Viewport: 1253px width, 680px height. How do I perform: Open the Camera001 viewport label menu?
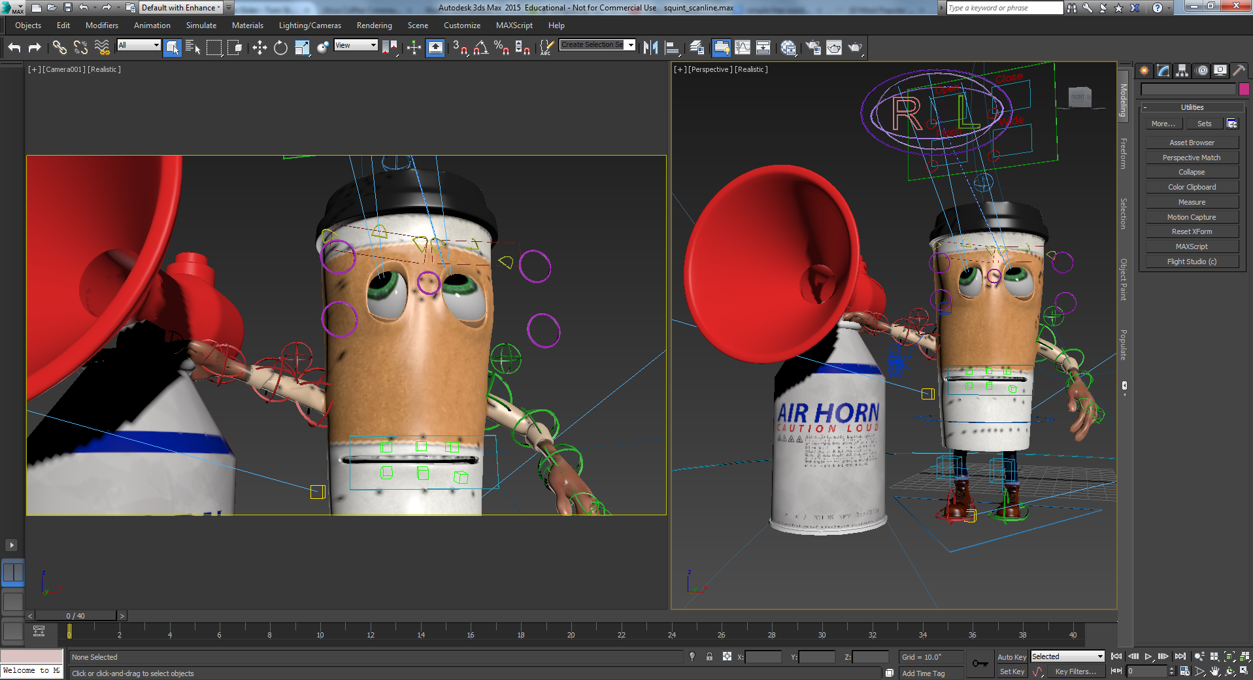point(63,69)
